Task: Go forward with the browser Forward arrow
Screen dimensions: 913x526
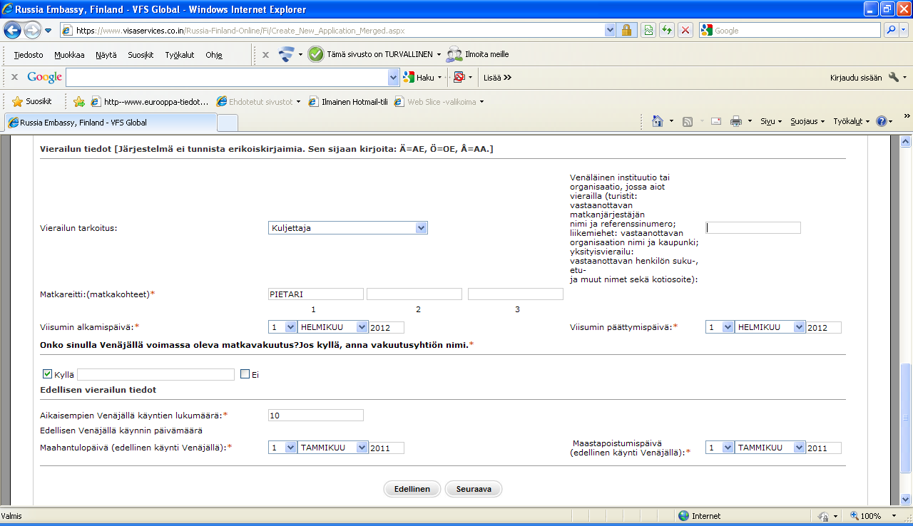Action: (32, 31)
